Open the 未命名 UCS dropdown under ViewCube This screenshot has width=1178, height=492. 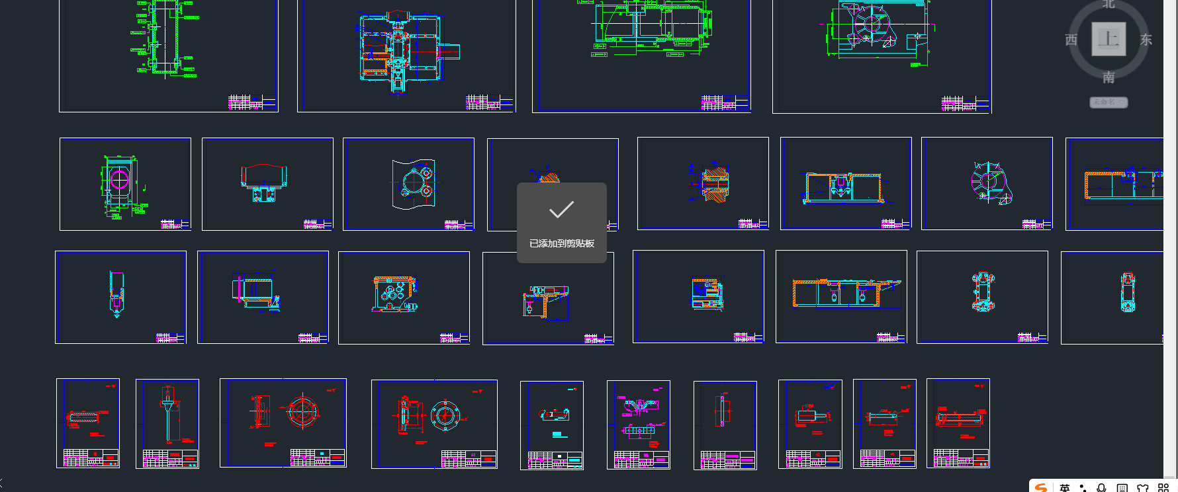click(x=1109, y=102)
